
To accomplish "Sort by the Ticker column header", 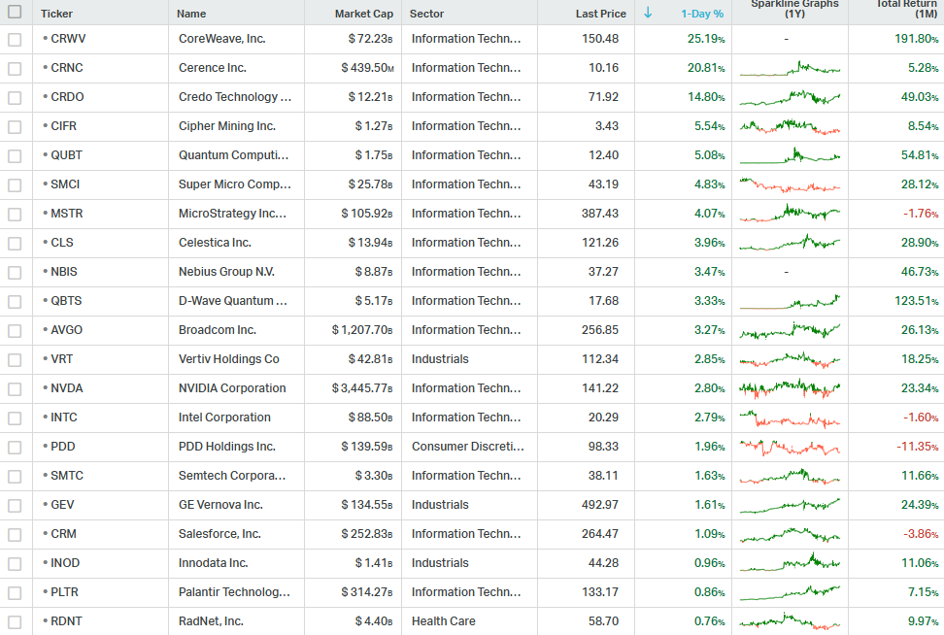I will [56, 14].
